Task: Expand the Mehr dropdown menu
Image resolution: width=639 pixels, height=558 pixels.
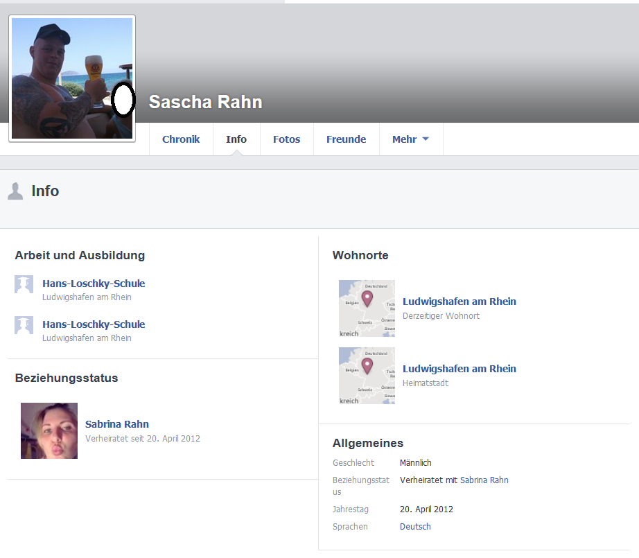Action: coord(410,139)
